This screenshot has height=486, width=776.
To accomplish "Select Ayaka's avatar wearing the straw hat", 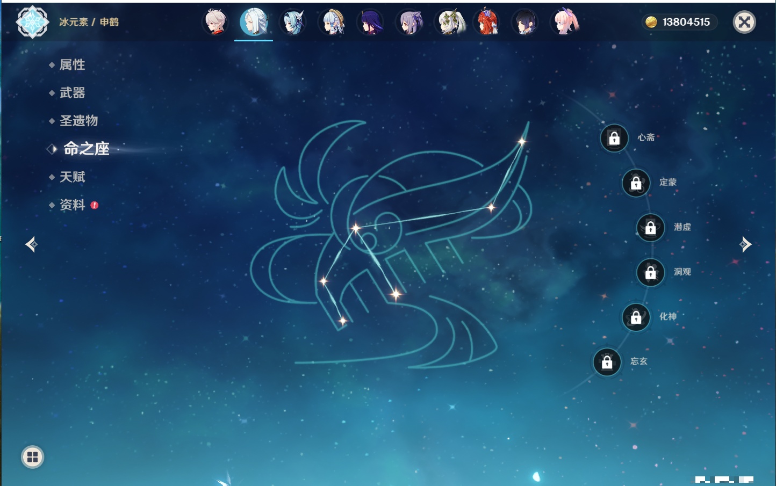I will click(332, 23).
